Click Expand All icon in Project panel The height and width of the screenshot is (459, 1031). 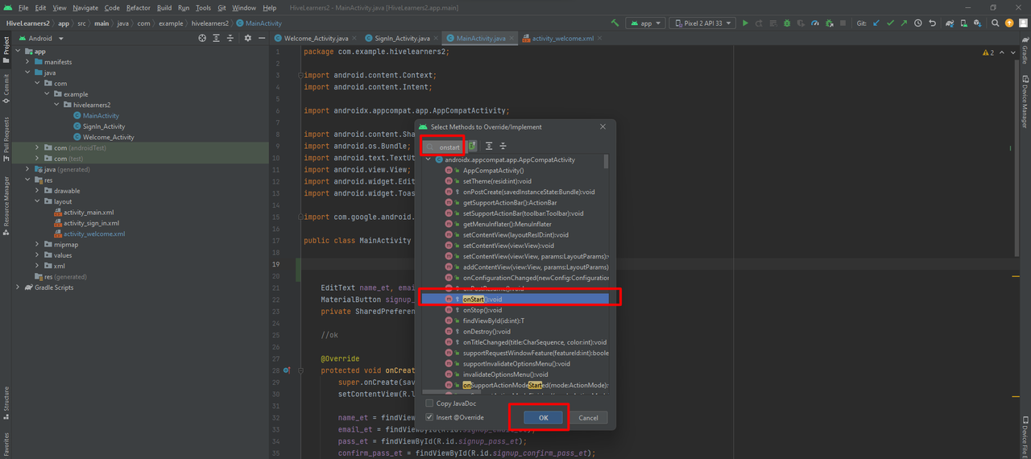pos(217,38)
